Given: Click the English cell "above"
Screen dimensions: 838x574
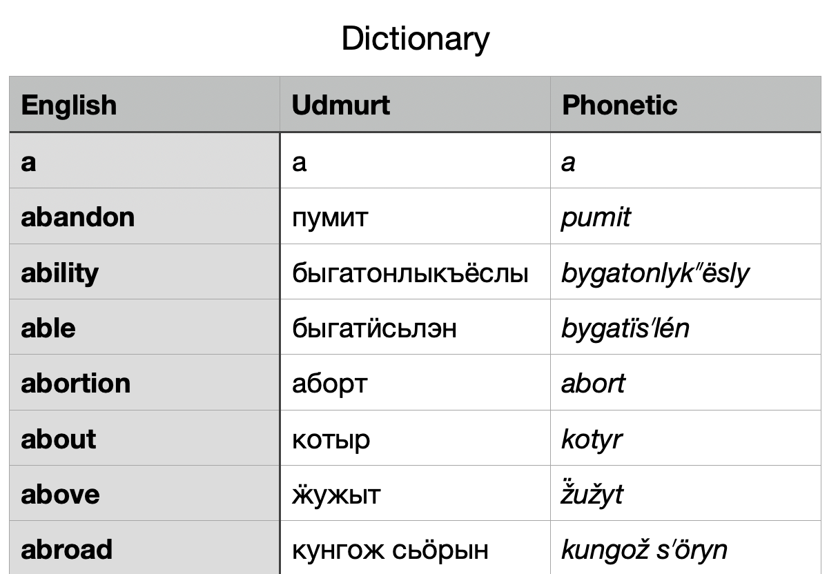Looking at the screenshot, I should click(x=61, y=494).
